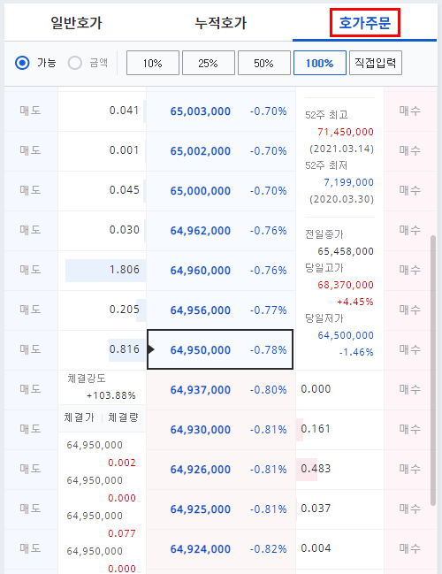Switch to the 일반호가 tab
This screenshot has height=574, width=442.
(76, 23)
